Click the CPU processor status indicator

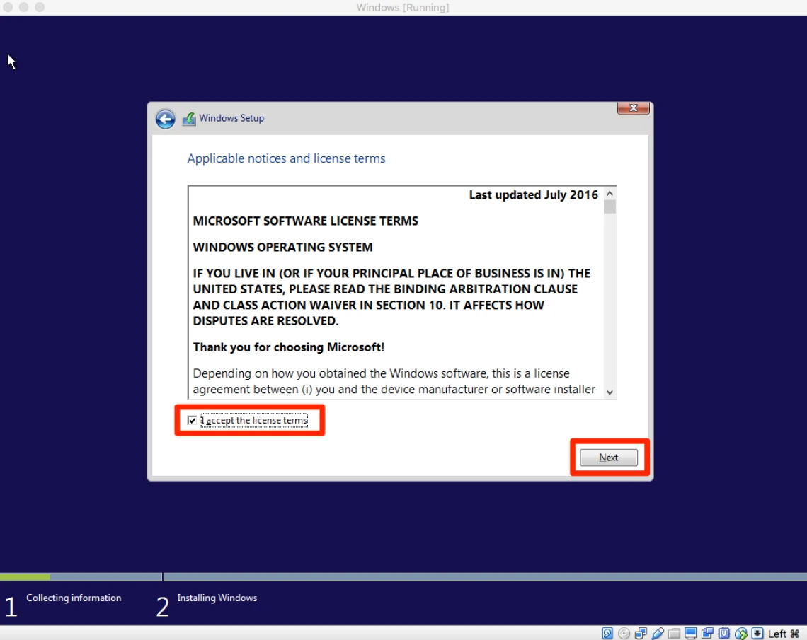(x=724, y=634)
